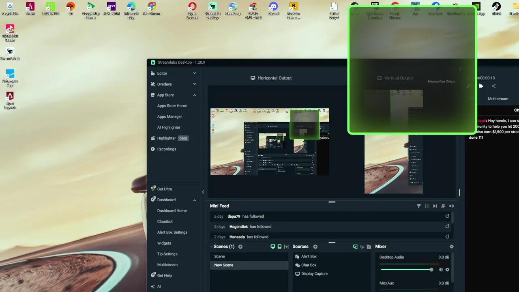Screen dimensions: 519x292
Task: Open Dashboard Home
Action: tap(172, 211)
